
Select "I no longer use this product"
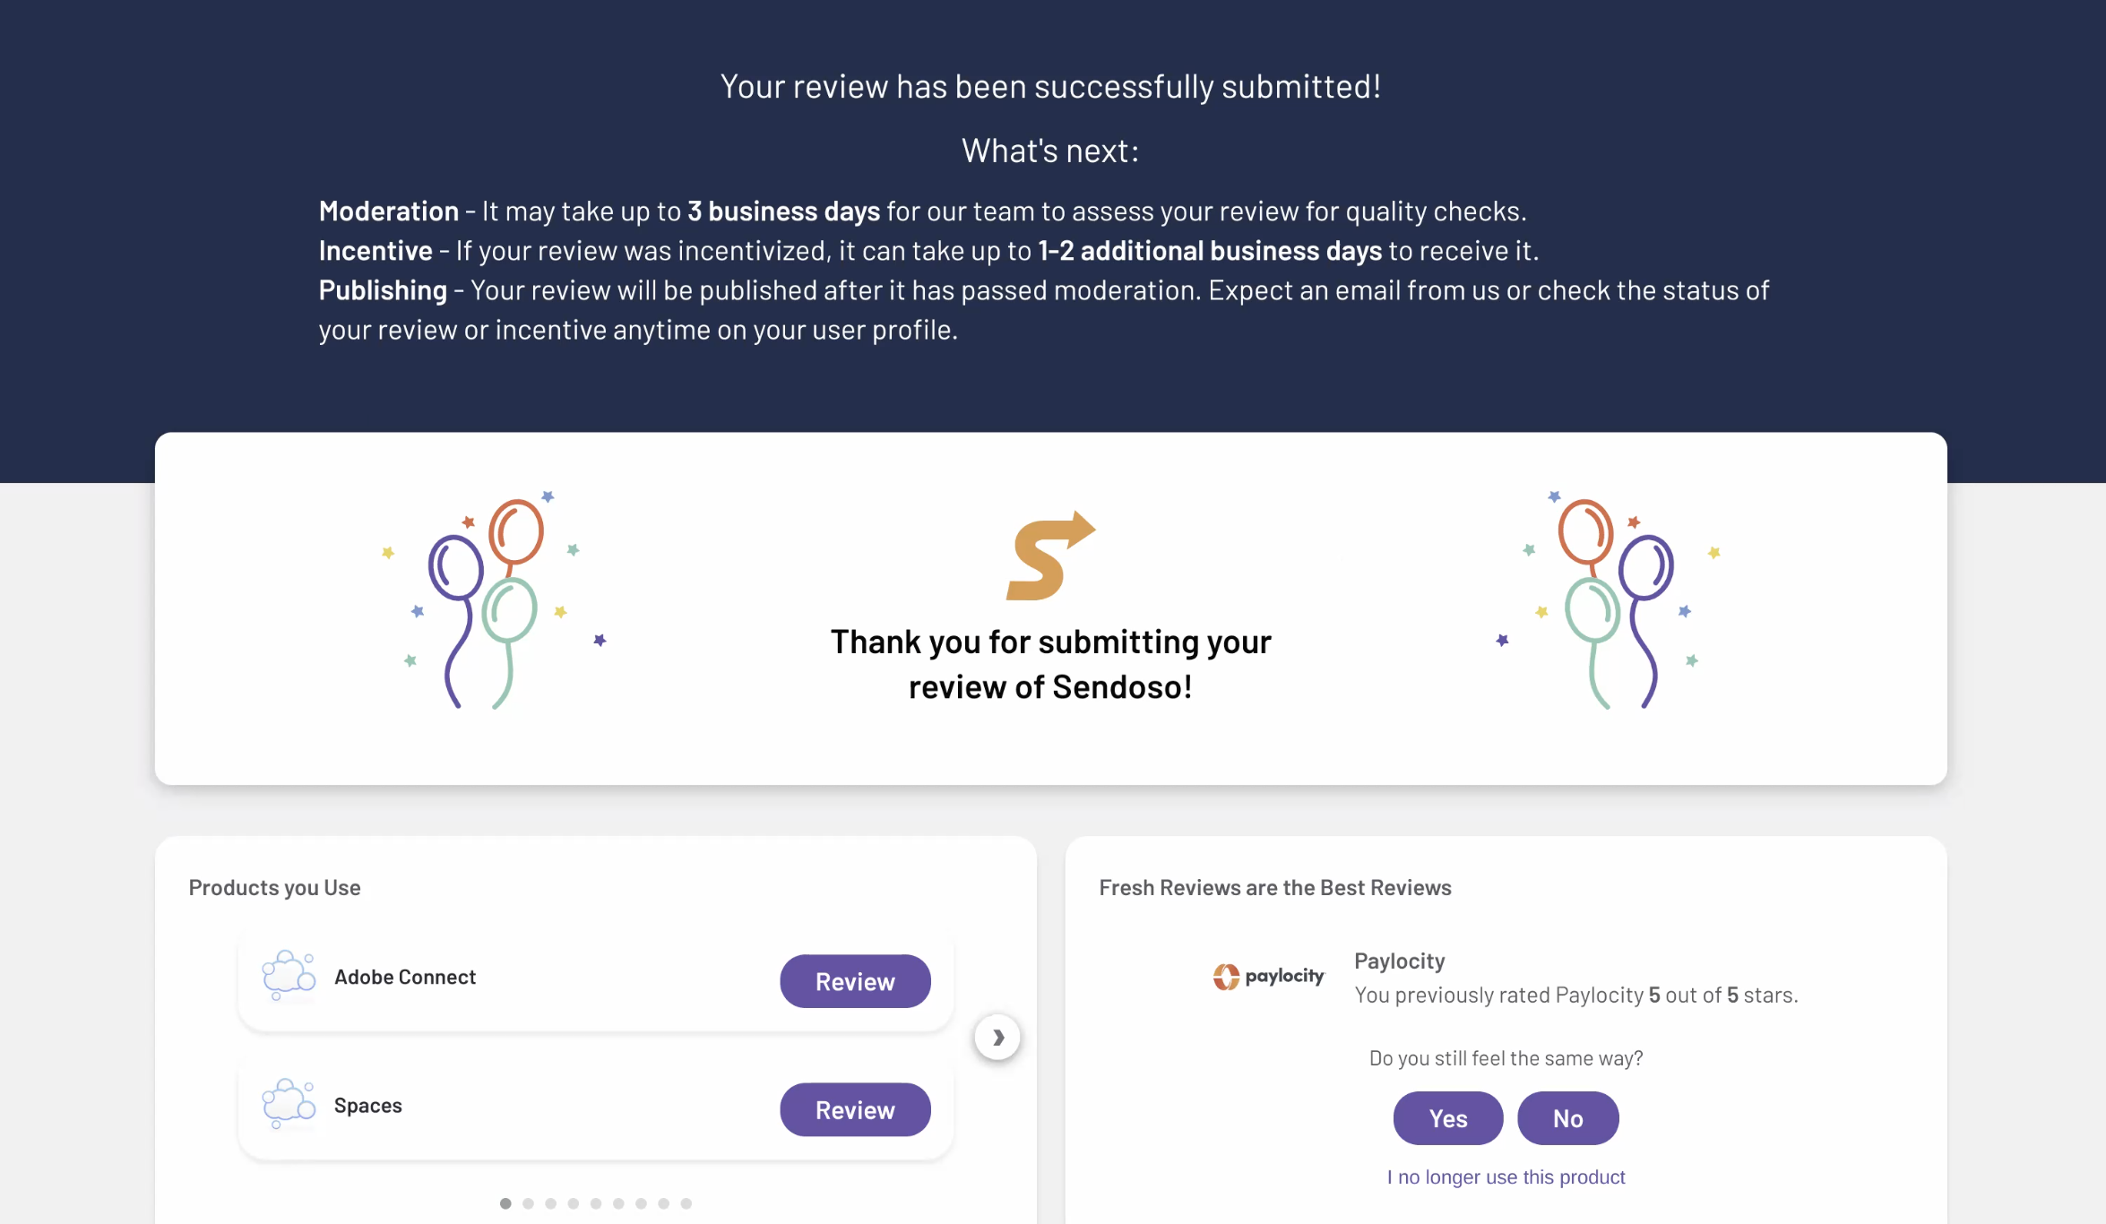(1506, 1177)
